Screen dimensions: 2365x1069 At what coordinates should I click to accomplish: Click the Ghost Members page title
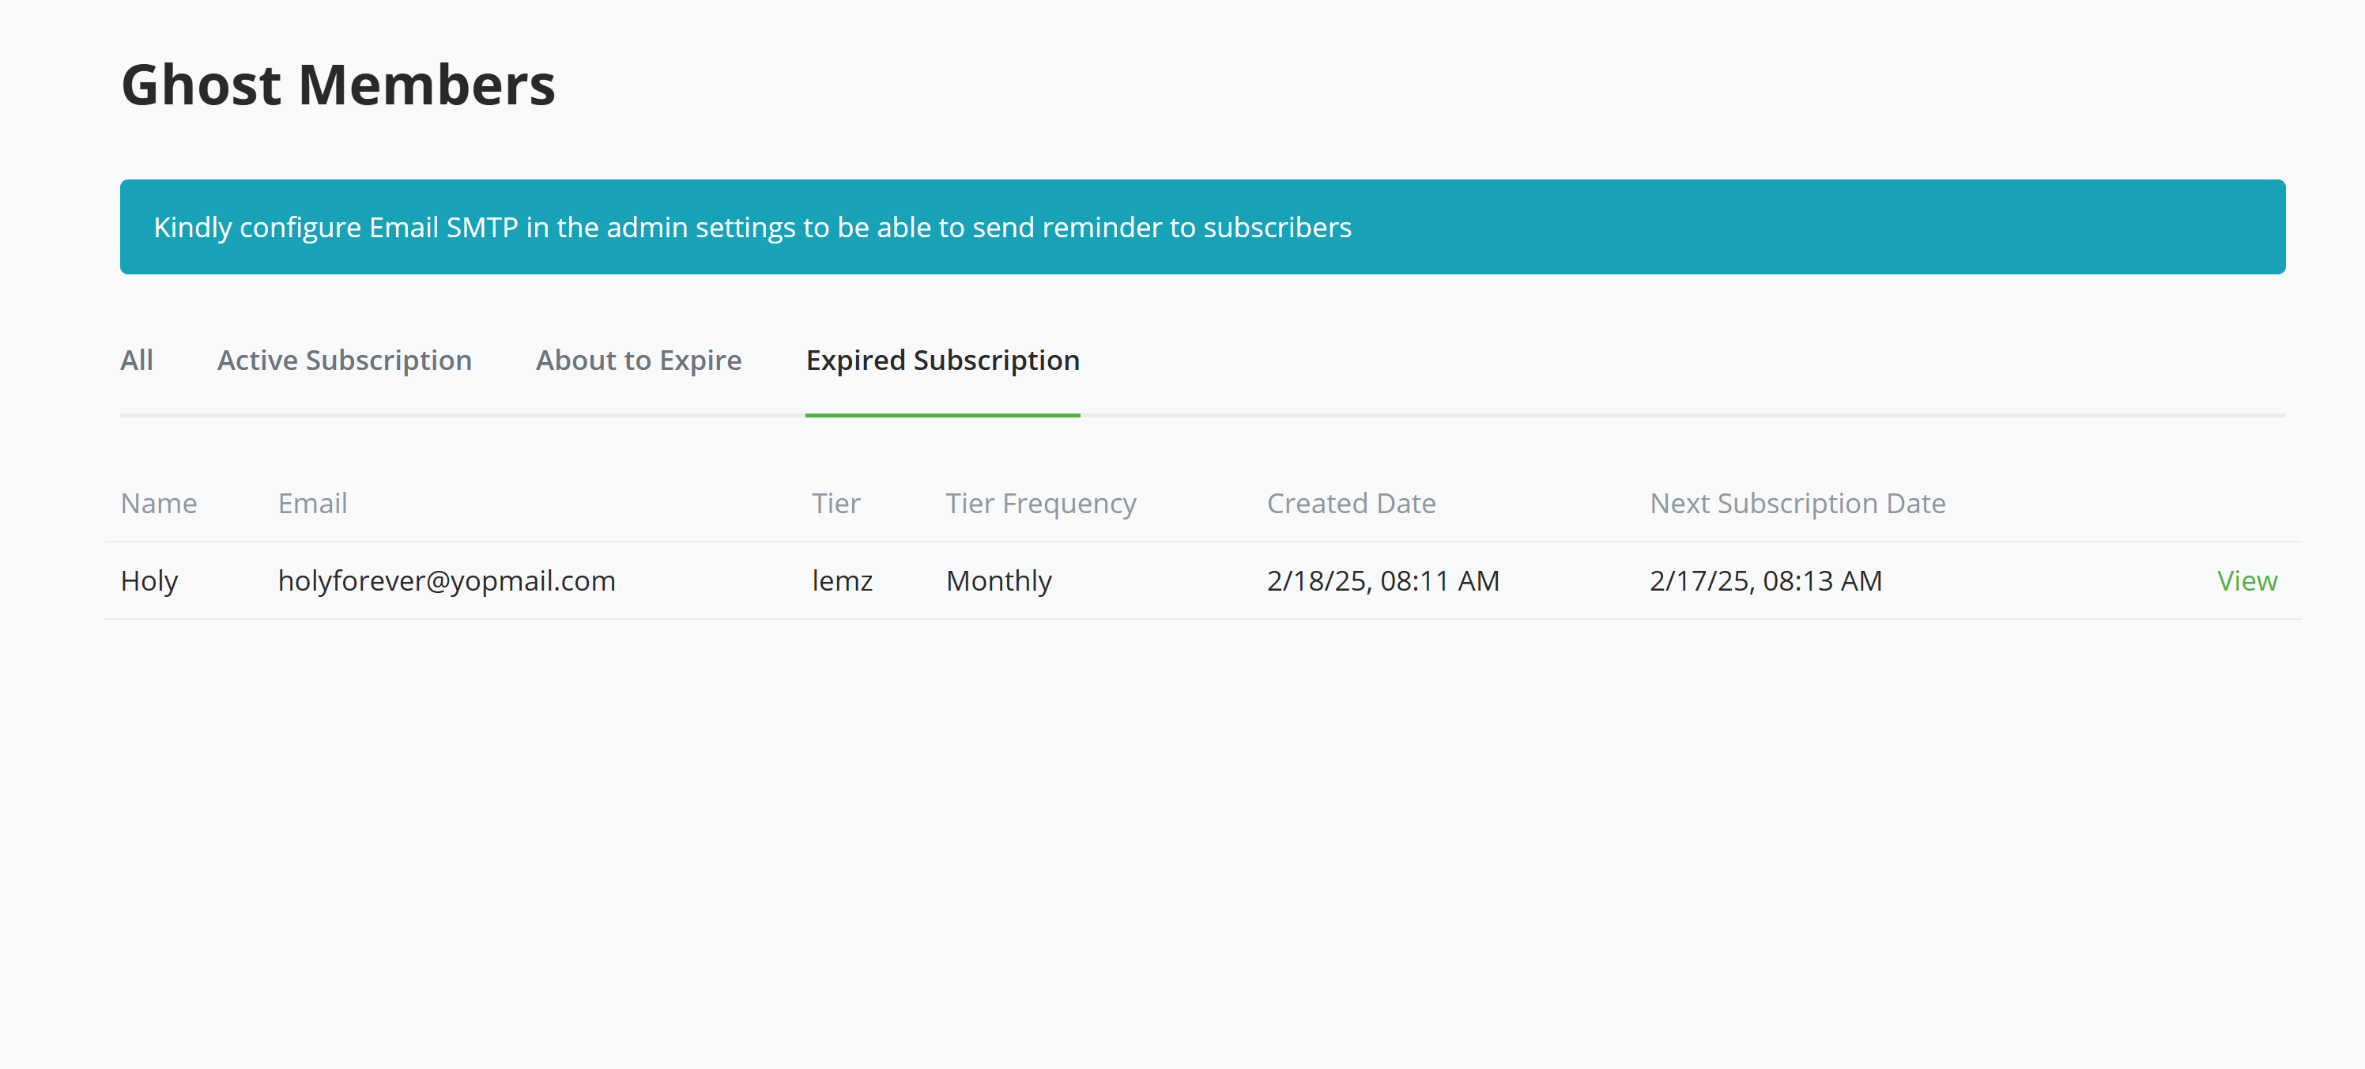click(339, 85)
